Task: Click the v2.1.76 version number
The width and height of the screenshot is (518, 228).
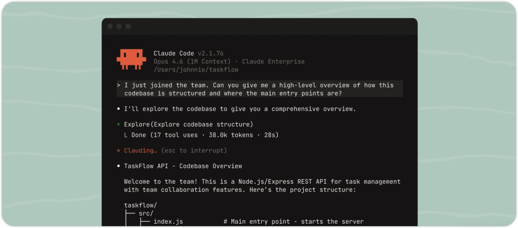Action: pos(210,53)
